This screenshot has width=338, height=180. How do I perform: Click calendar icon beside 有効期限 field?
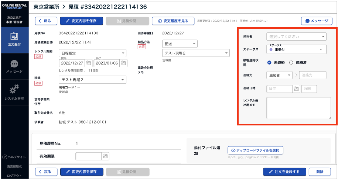[x=105, y=156]
